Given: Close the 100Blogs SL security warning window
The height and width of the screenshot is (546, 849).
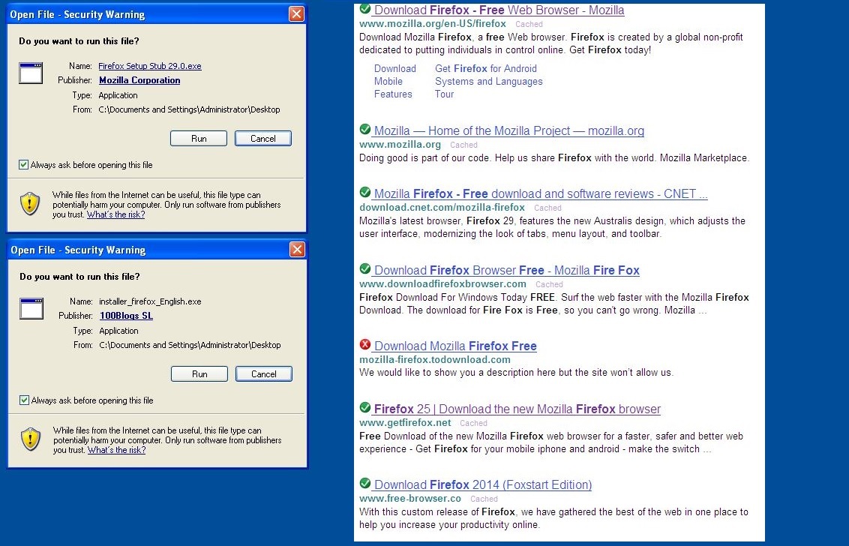Looking at the screenshot, I should (x=297, y=249).
